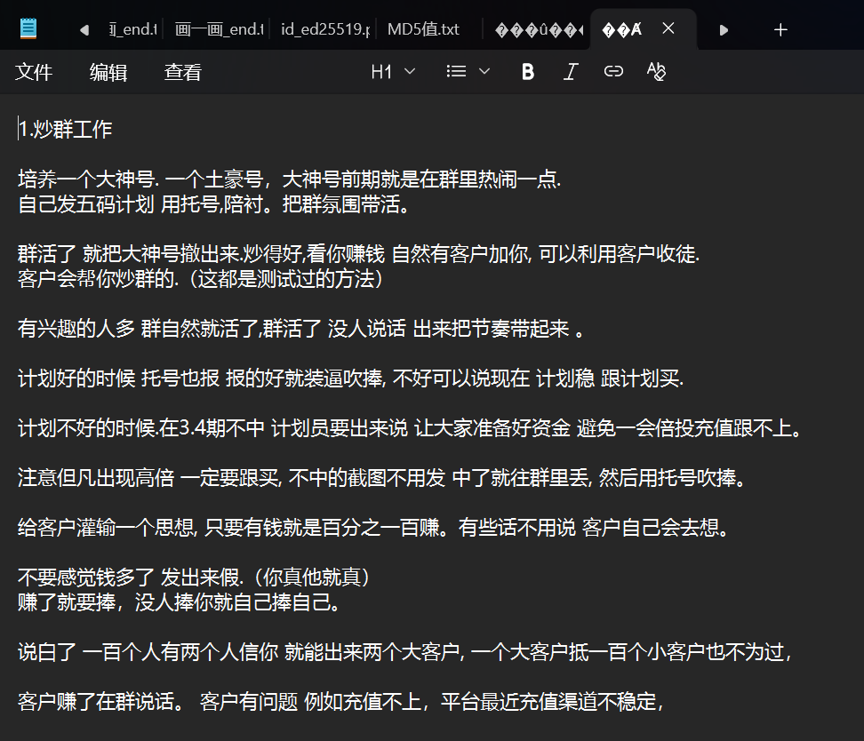Open the 文件 menu

point(34,72)
